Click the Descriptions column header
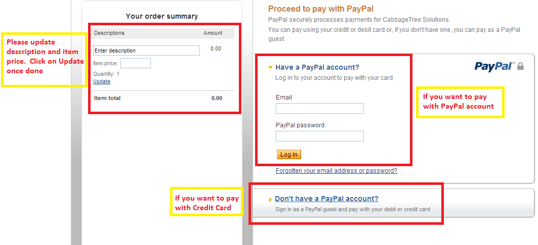The width and height of the screenshot is (538, 245). tap(109, 33)
